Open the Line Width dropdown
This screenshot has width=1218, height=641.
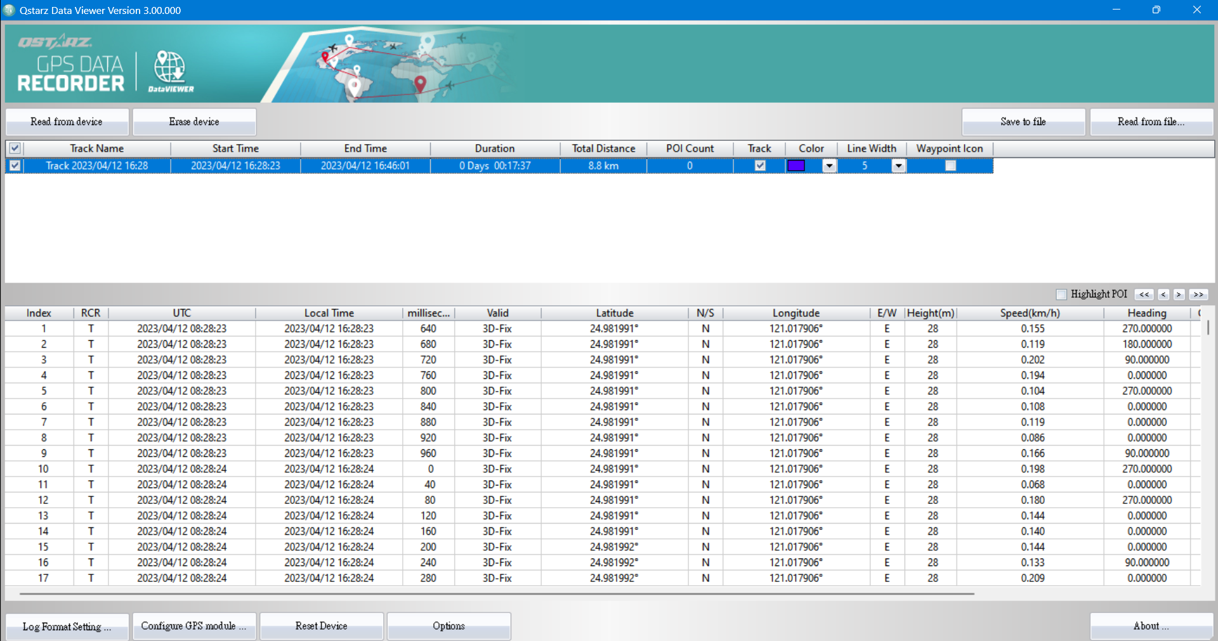(898, 166)
